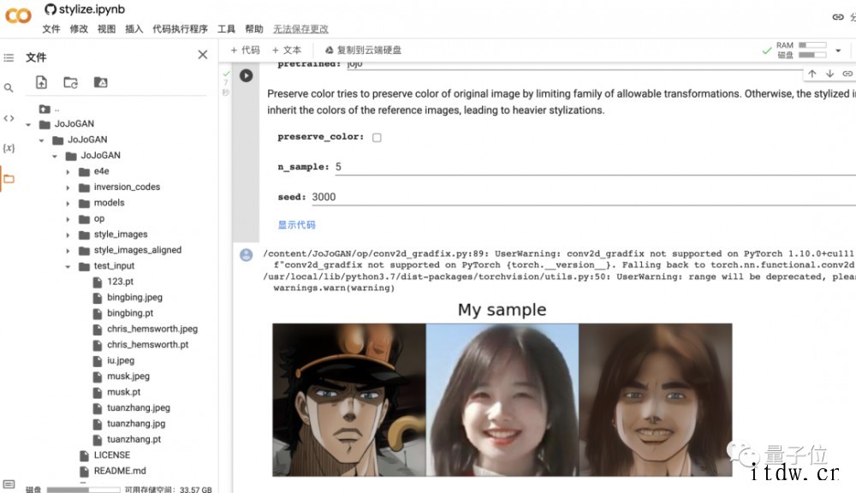Select the tuanzhang.jpg file

click(136, 424)
